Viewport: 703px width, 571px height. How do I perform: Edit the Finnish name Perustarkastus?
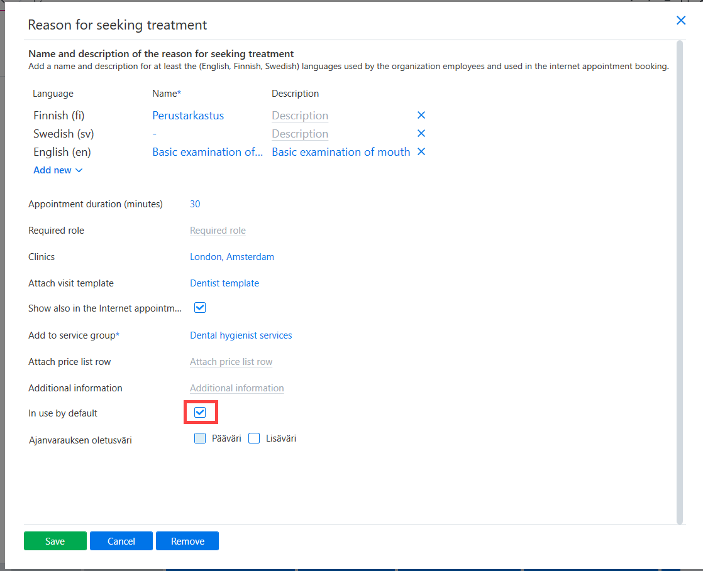pyautogui.click(x=188, y=116)
